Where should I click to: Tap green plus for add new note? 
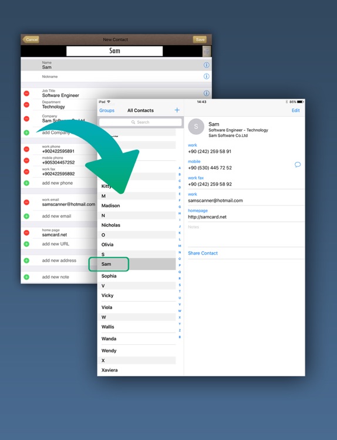pos(26,277)
